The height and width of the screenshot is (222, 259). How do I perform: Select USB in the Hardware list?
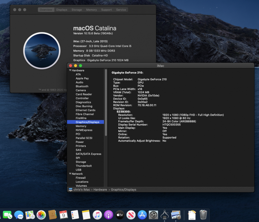[78, 170]
